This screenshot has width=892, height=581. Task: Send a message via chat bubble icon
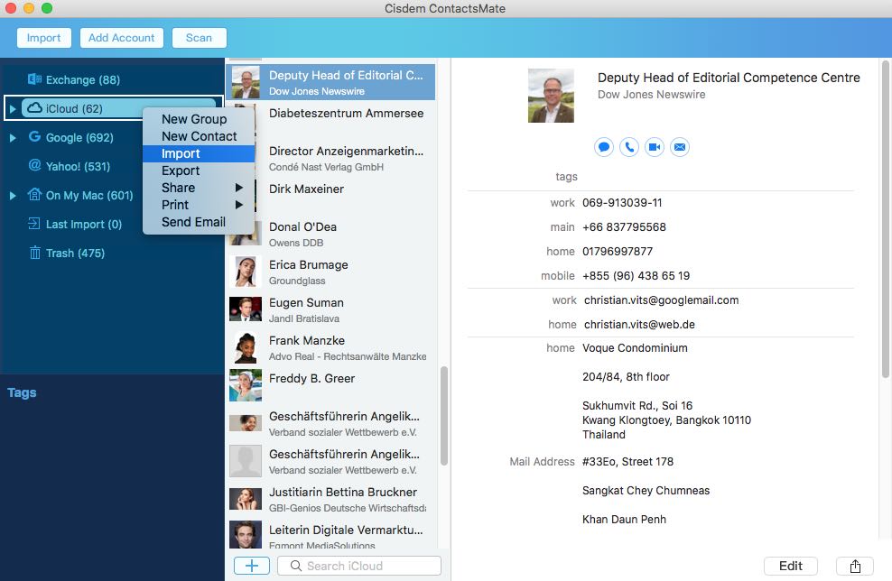coord(604,147)
